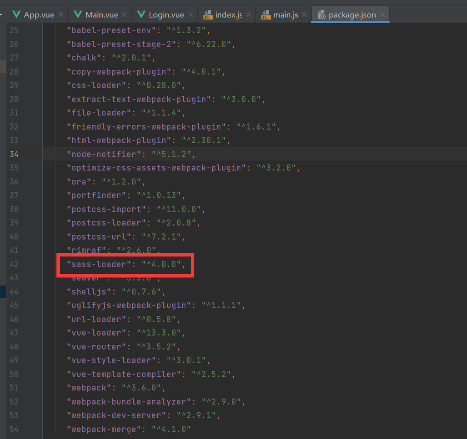Click the "url-loader" key
Screen dimensions: 467x439
click(96, 319)
